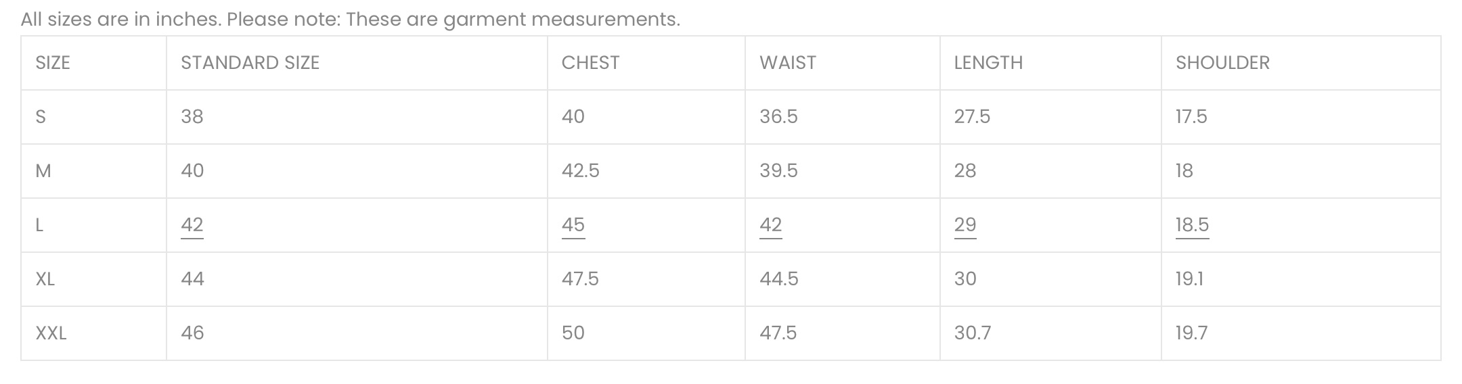This screenshot has width=1462, height=384.
Task: Select the length value 30.7 cell
Action: (x=1050, y=333)
